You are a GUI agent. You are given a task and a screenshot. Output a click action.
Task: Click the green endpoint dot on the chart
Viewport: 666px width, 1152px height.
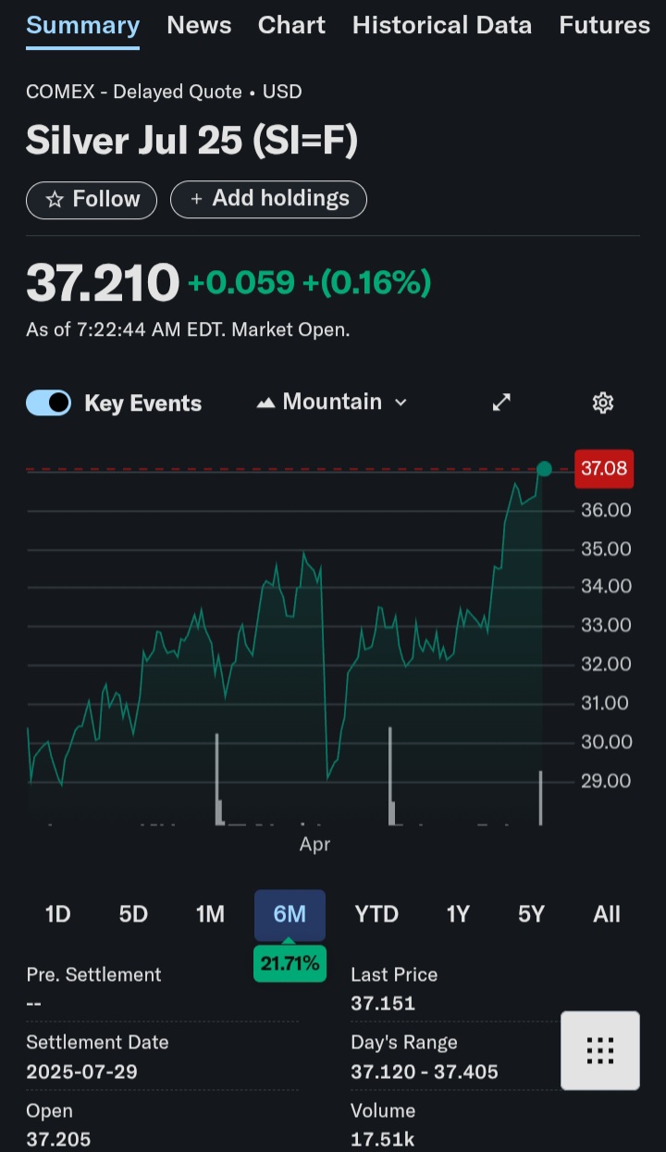544,469
